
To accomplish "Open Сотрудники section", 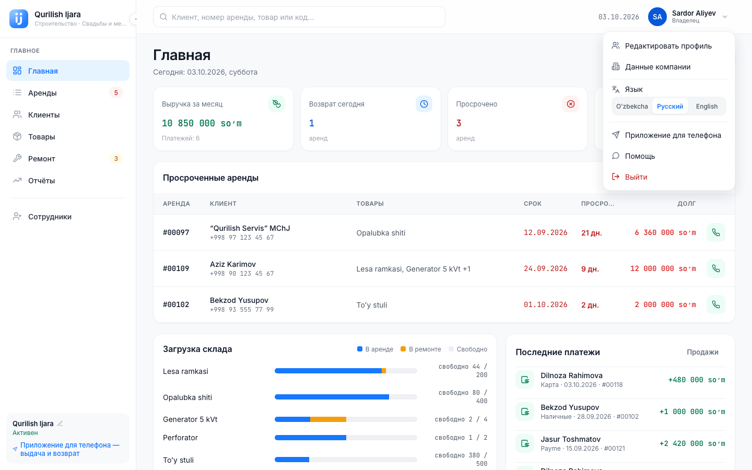I will point(68,216).
